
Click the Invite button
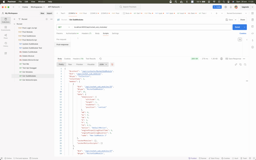tap(217, 7)
